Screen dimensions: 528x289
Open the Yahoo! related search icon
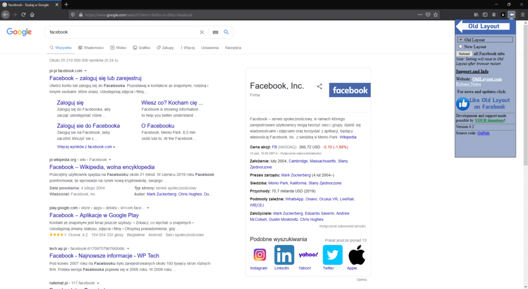point(308,255)
